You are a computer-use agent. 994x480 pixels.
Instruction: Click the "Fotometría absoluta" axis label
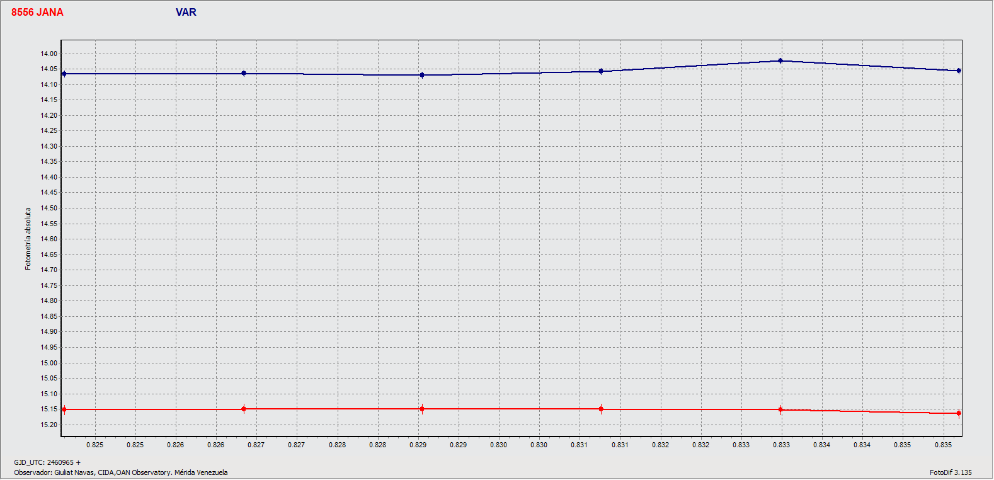point(28,239)
